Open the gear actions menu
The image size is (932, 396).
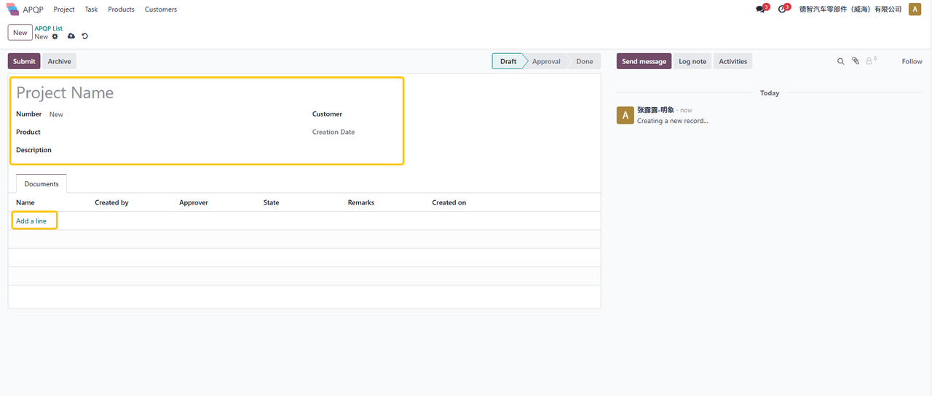55,36
